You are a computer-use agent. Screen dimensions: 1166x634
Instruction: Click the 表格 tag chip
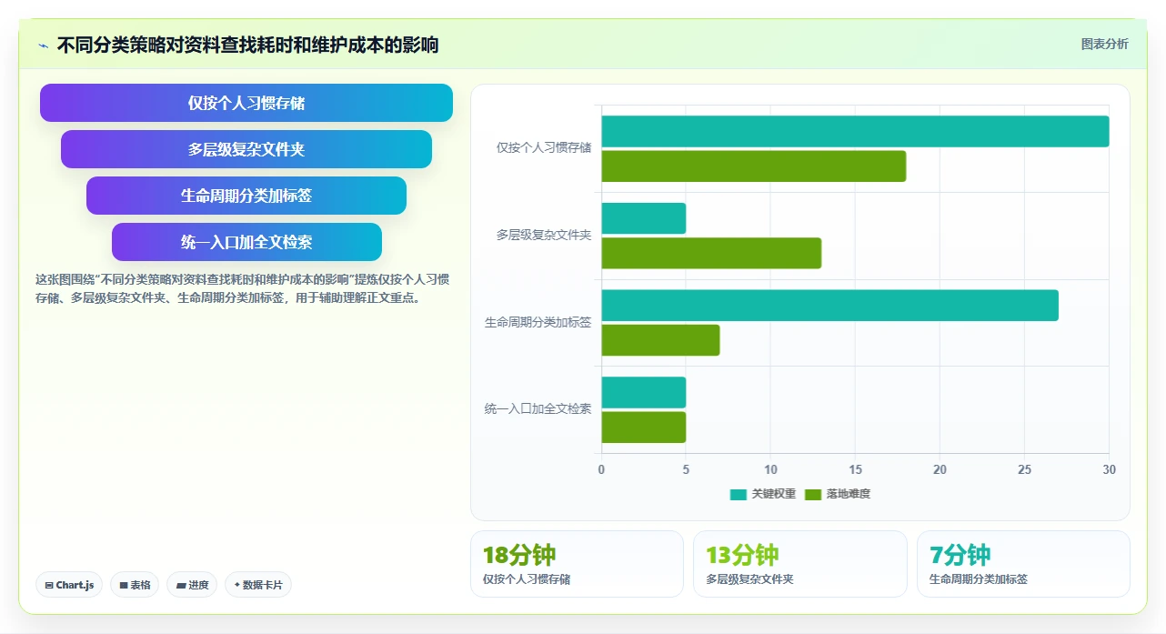(x=135, y=585)
